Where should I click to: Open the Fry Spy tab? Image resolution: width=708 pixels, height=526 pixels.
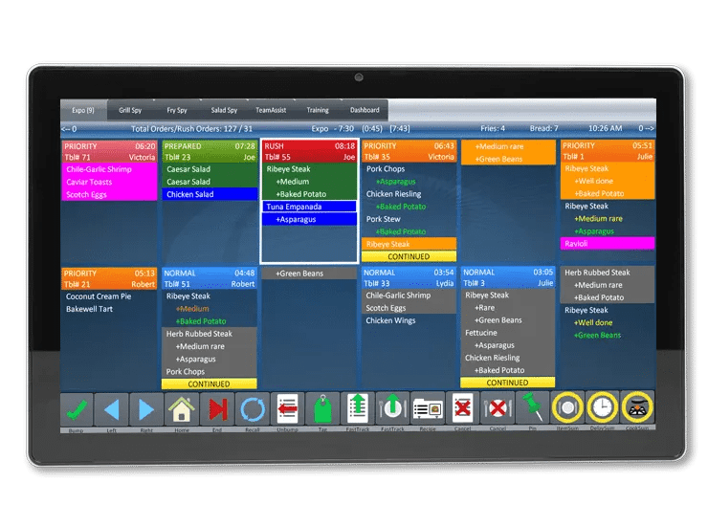177,110
